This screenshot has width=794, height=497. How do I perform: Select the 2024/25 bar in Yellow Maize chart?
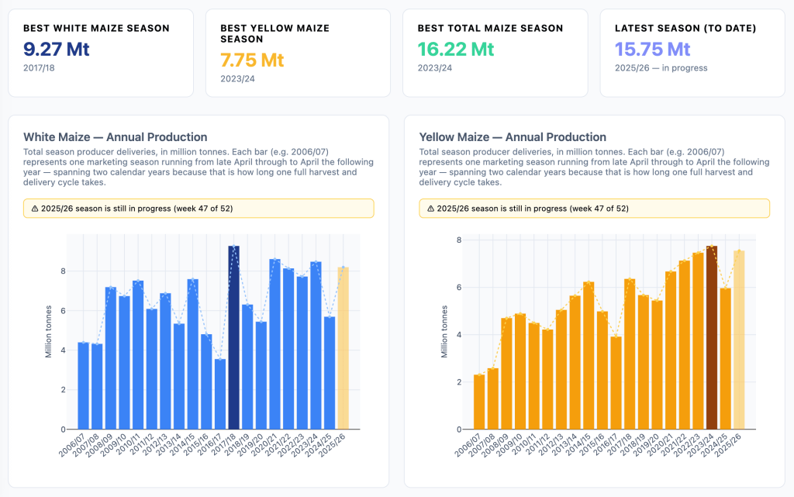(x=726, y=358)
